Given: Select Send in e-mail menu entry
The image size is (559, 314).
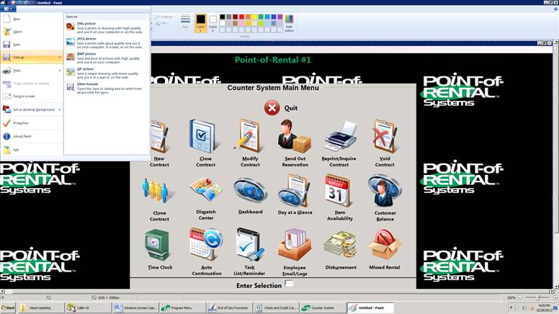Looking at the screenshot, I should click(x=32, y=97).
